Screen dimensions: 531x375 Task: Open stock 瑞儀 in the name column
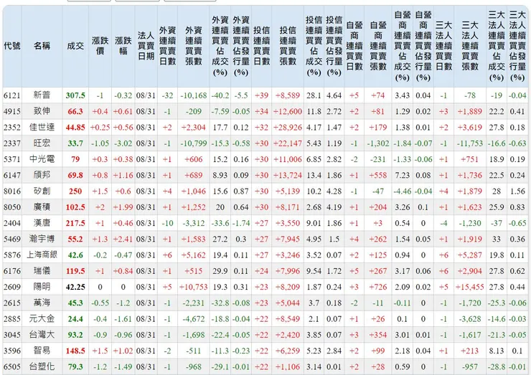click(x=42, y=271)
